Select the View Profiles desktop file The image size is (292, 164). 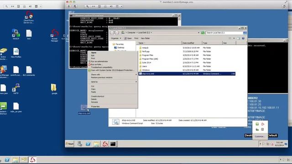[x=16, y=53]
